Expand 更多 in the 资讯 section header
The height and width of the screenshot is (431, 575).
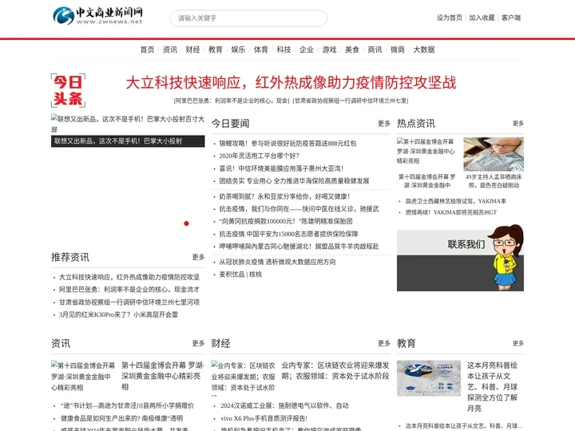click(198, 343)
